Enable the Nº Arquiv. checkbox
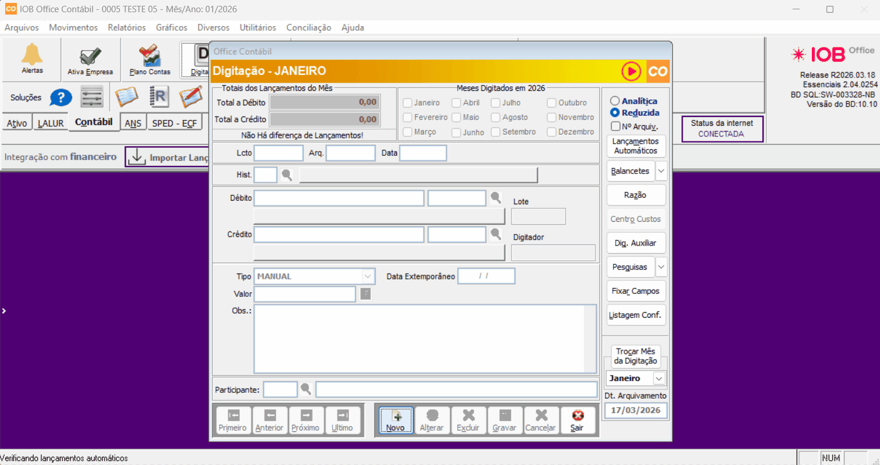This screenshot has height=465, width=880. (x=615, y=126)
